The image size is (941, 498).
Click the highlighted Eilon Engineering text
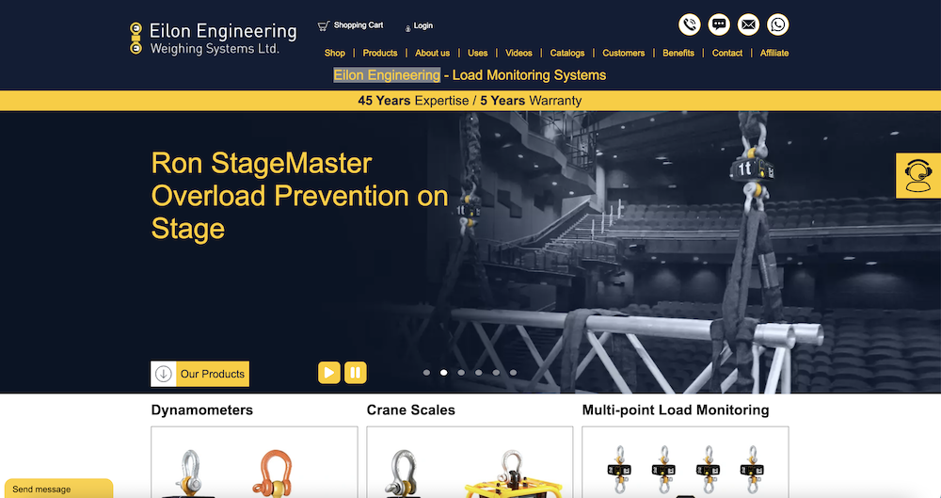(387, 75)
